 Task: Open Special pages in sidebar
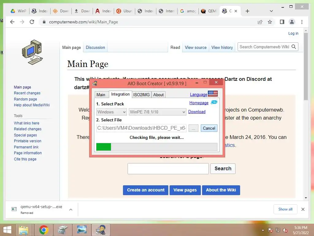coord(25,135)
